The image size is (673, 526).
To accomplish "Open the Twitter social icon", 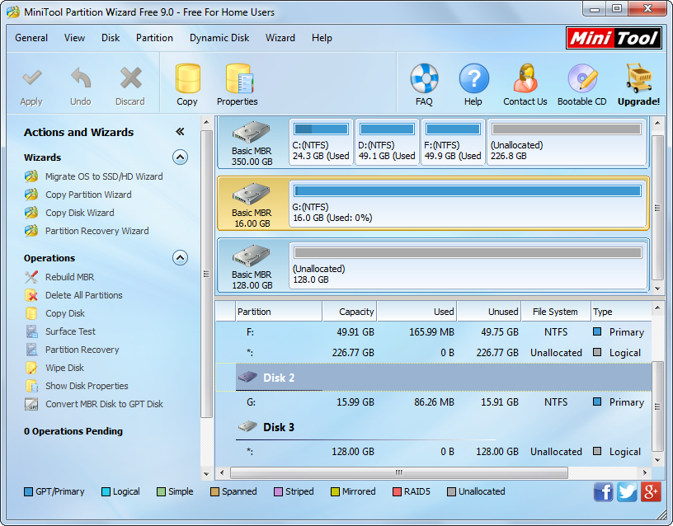I will click(x=627, y=491).
